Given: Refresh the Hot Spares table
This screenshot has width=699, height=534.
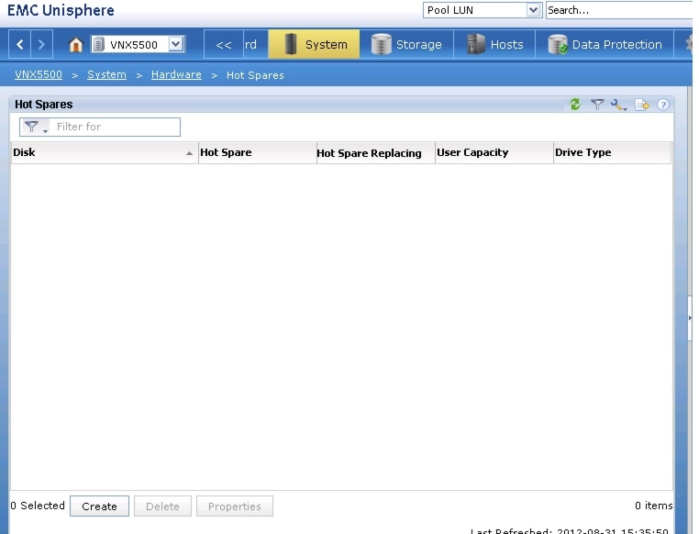Looking at the screenshot, I should coord(575,105).
